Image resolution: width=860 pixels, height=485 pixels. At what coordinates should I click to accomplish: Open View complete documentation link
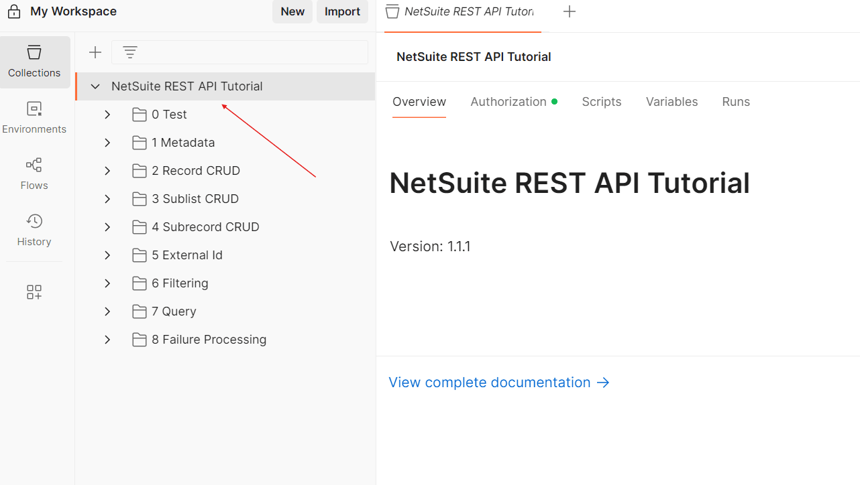(499, 383)
